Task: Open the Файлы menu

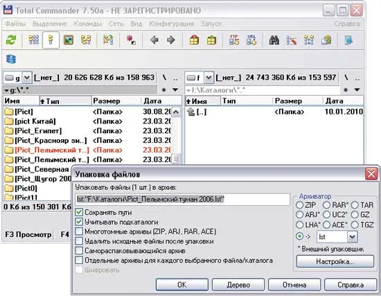Action: coord(15,24)
